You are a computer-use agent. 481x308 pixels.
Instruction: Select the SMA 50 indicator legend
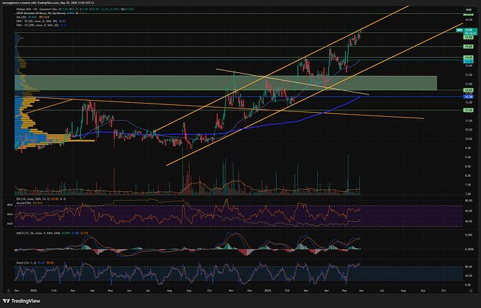pos(37,21)
